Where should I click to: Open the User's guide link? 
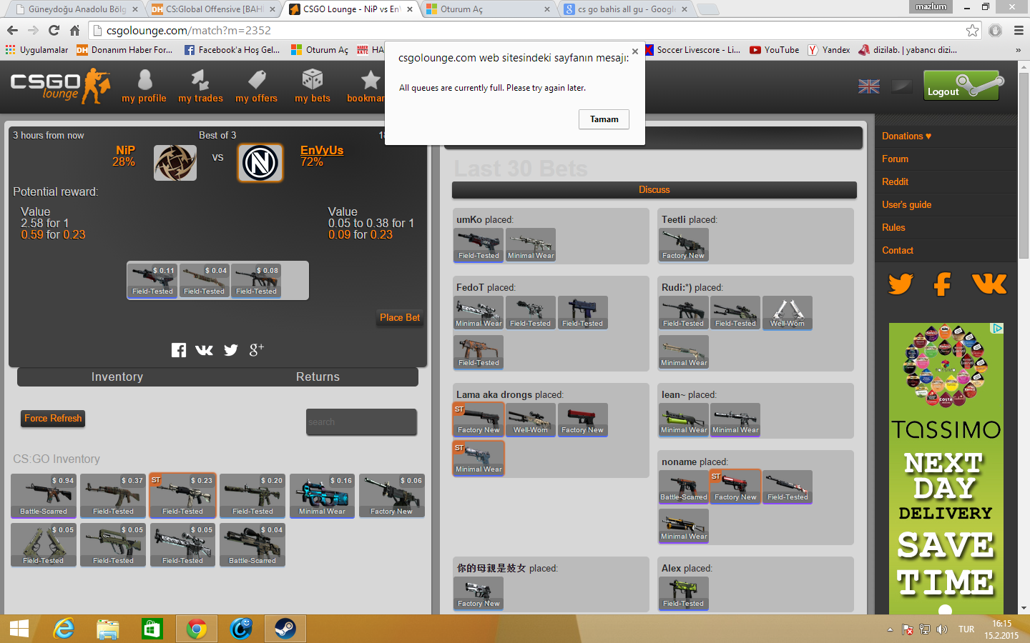pos(906,205)
